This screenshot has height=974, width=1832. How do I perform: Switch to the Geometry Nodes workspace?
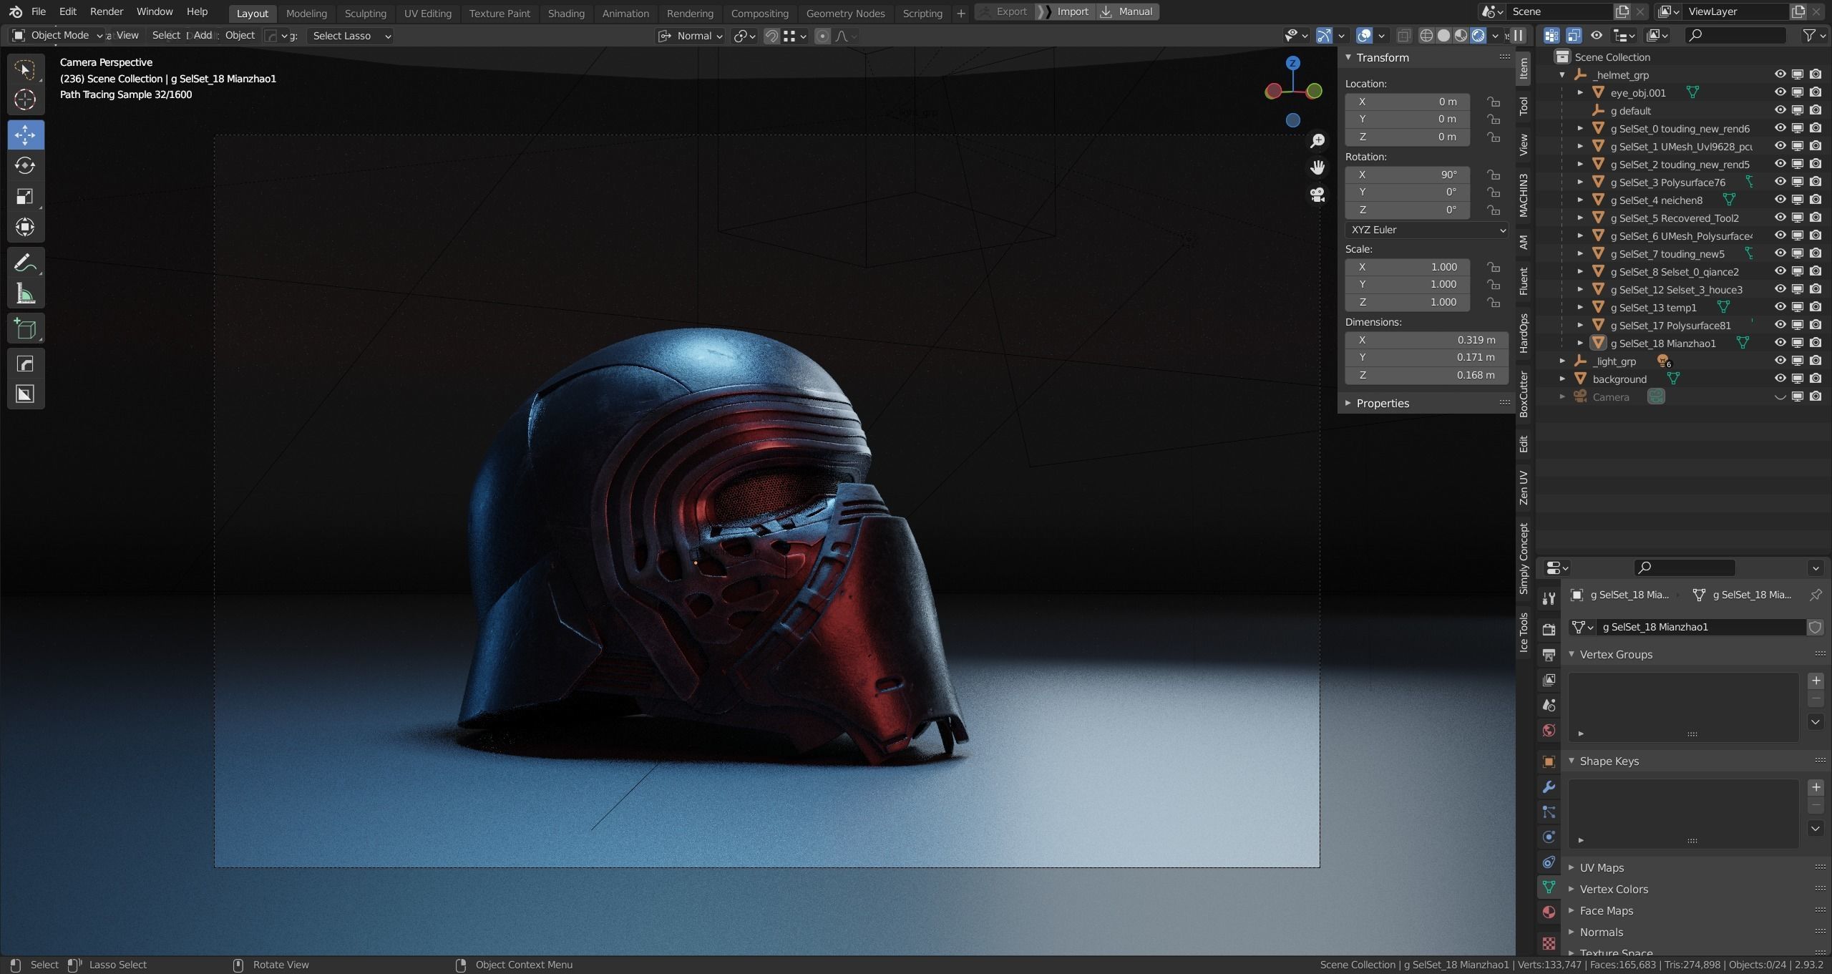845,13
